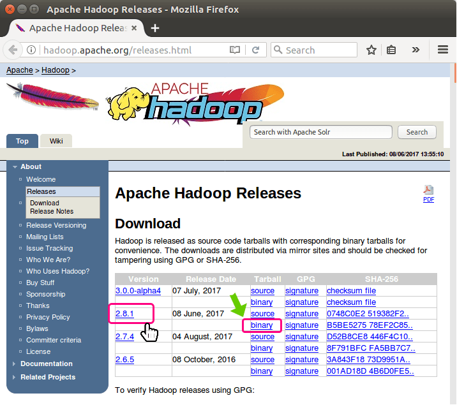This screenshot has width=457, height=405.
Task: Open the 2.8.1 version link
Action: [124, 314]
